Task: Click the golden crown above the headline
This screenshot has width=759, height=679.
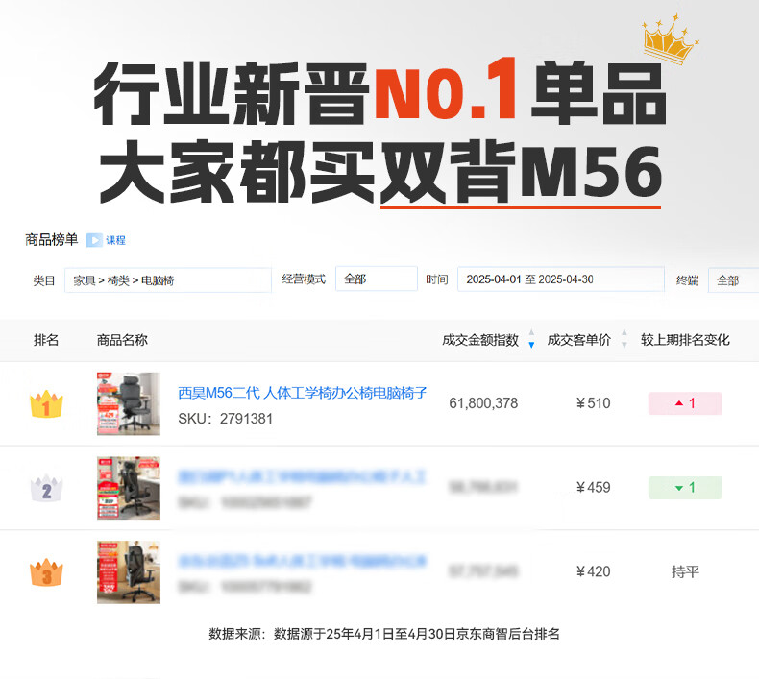Action: pyautogui.click(x=671, y=38)
